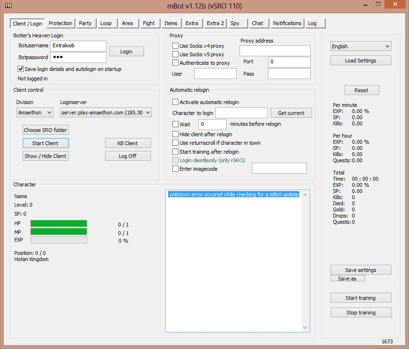Select the Client / Login tab
Viewport: 409px width, 349px height.
click(27, 24)
